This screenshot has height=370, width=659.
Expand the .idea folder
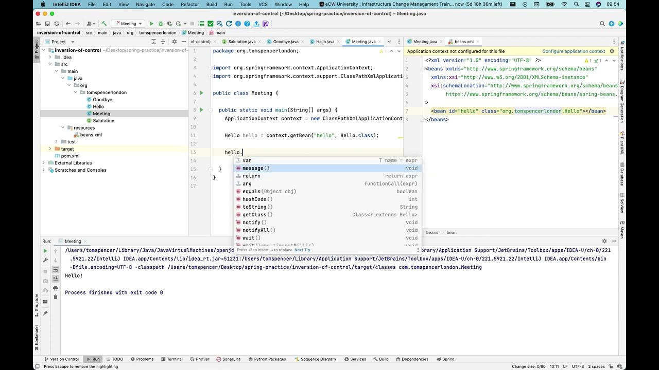50,58
